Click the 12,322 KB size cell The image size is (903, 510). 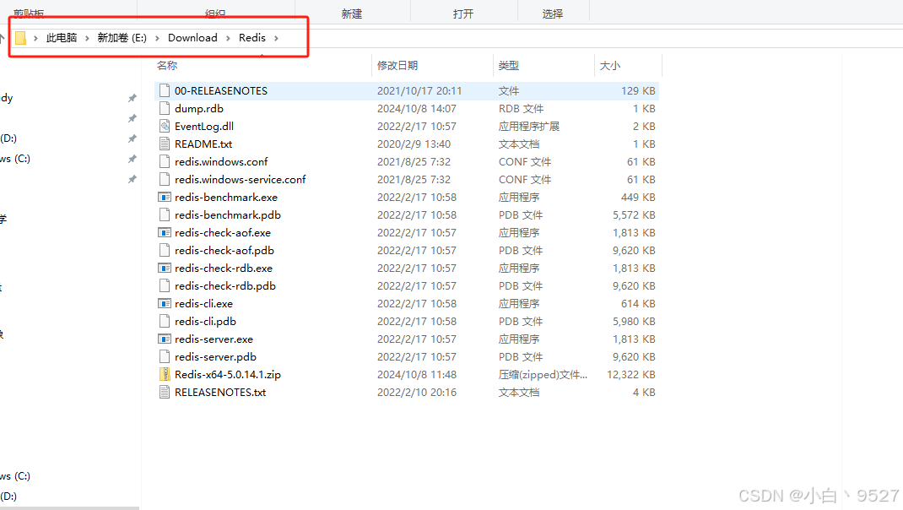coord(631,375)
